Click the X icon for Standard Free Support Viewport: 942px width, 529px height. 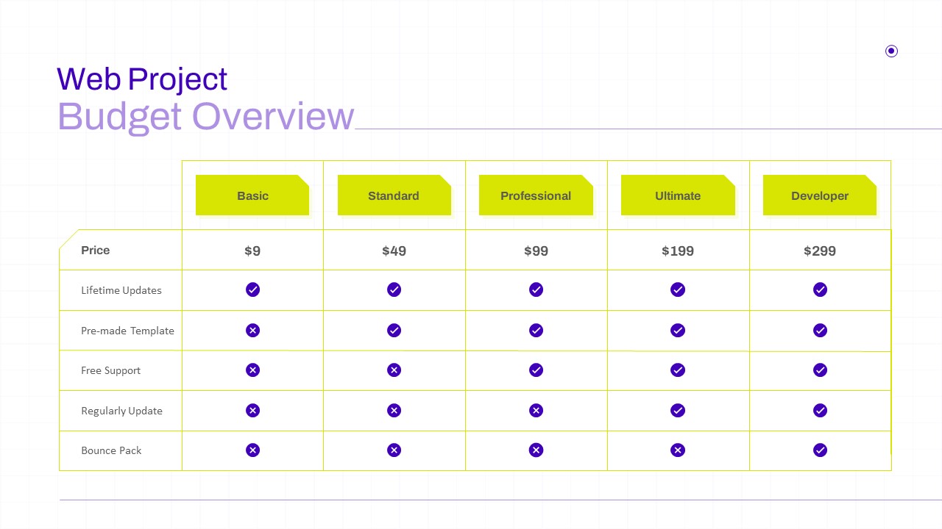(x=394, y=370)
